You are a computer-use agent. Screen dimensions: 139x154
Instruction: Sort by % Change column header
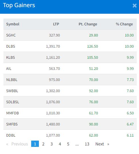(124, 24)
